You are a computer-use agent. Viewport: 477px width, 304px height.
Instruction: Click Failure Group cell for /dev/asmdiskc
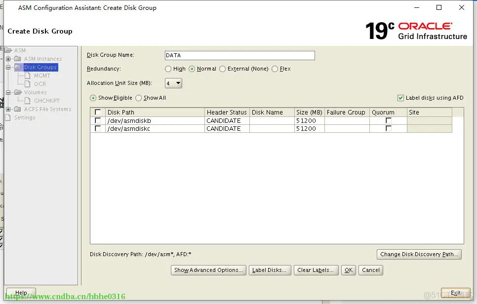(x=347, y=129)
